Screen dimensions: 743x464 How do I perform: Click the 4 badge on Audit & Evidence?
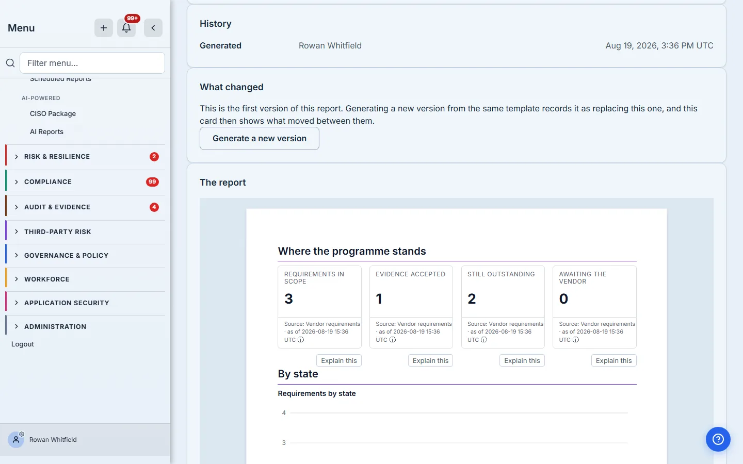click(x=154, y=207)
